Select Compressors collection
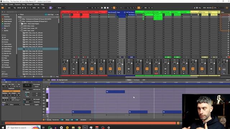 click(8, 19)
